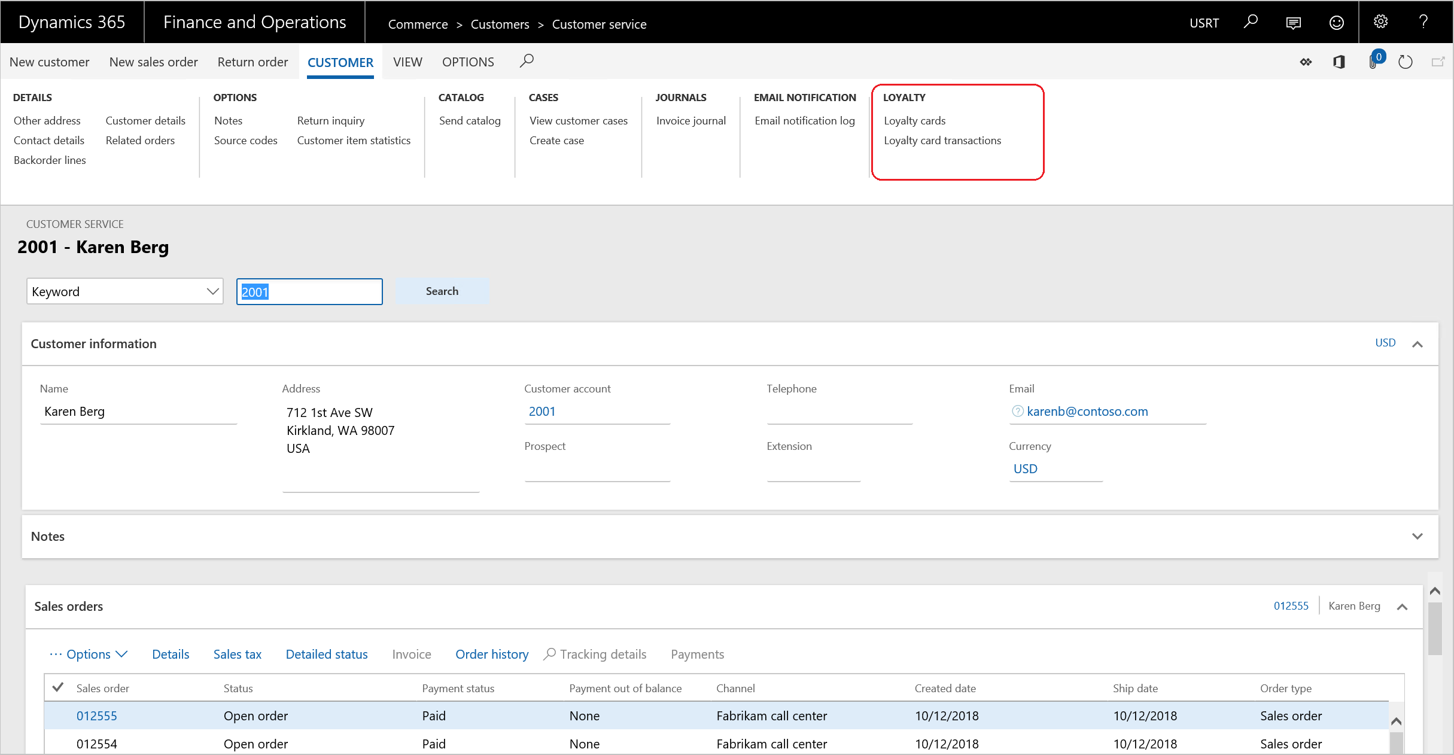Image resolution: width=1454 pixels, height=755 pixels.
Task: Collapse the Customer information section
Action: pos(1419,343)
